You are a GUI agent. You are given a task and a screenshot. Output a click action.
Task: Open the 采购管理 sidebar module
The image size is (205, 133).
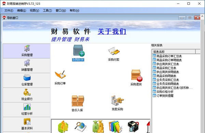27,51
